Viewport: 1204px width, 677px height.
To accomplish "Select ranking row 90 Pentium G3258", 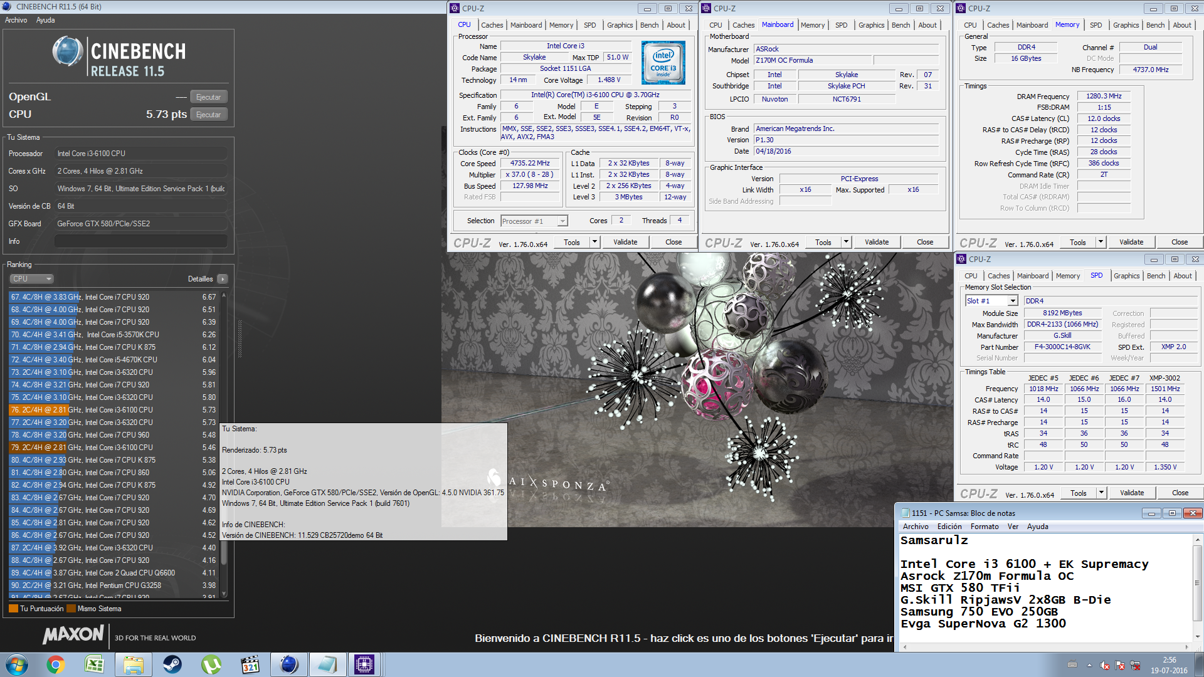I will click(113, 585).
